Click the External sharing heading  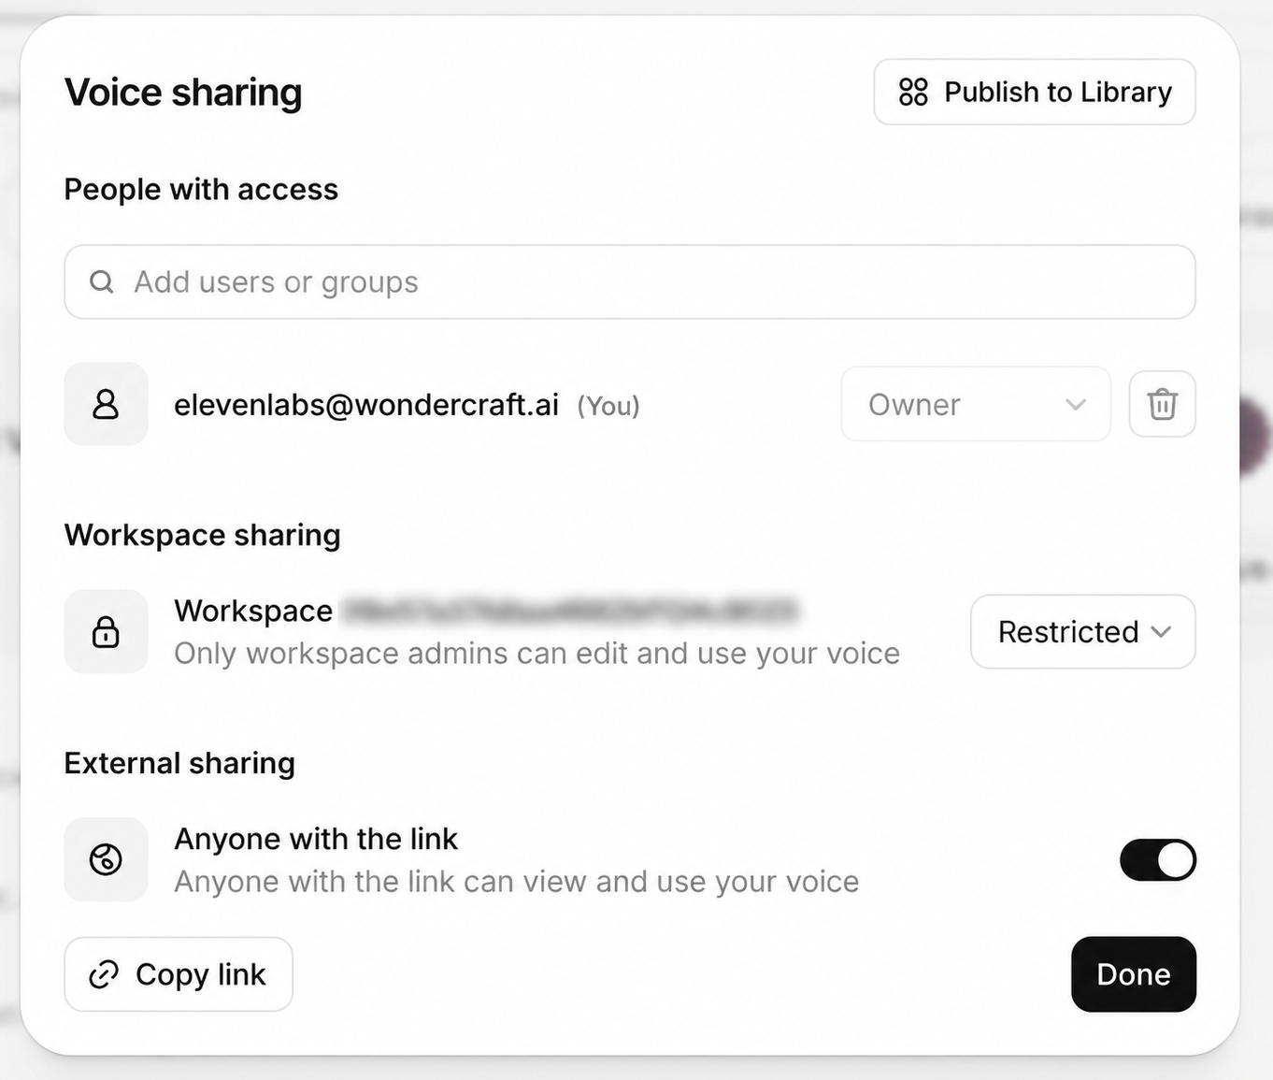pyautogui.click(x=179, y=763)
